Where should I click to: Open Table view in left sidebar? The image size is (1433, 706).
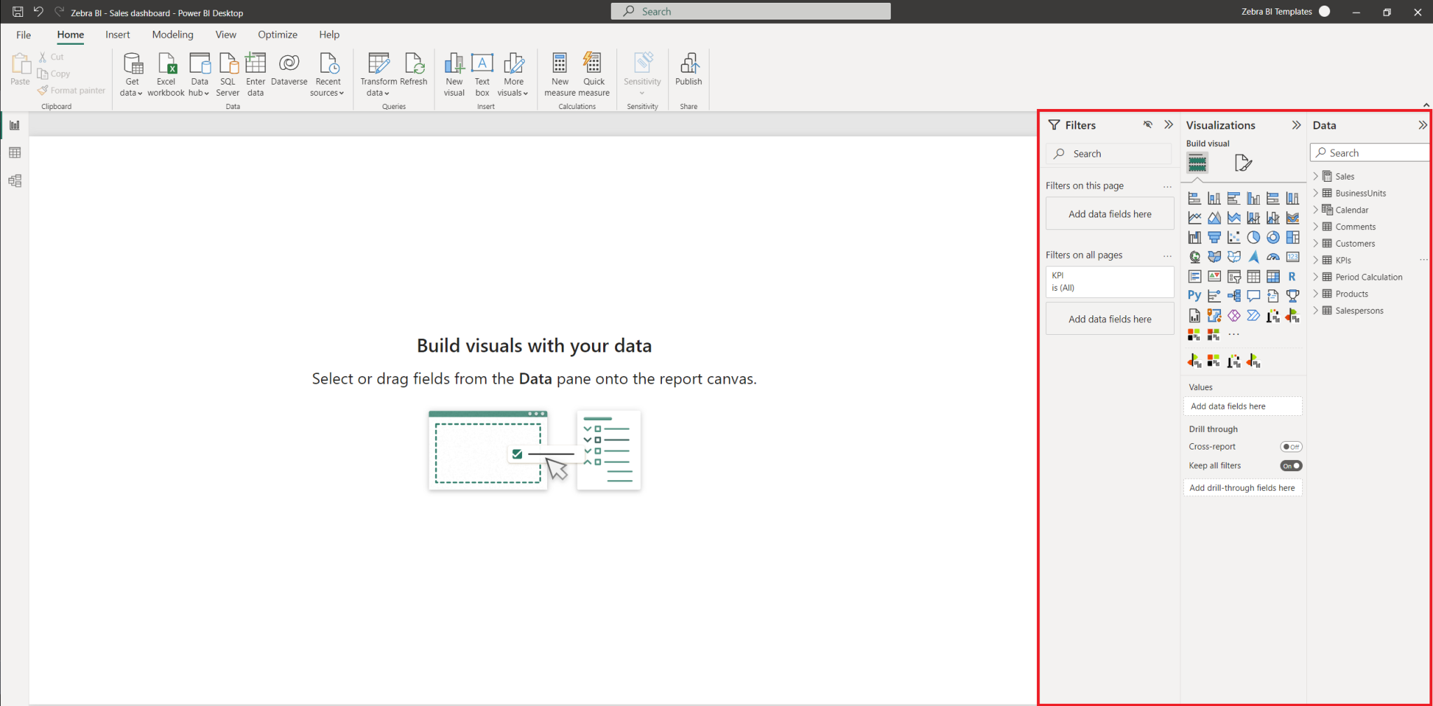15,153
